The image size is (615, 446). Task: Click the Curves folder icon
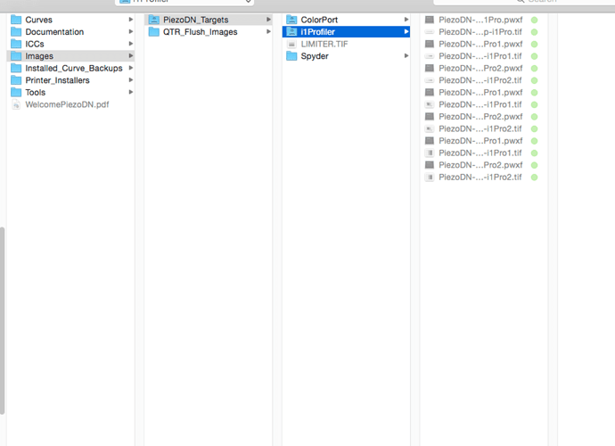pyautogui.click(x=16, y=20)
